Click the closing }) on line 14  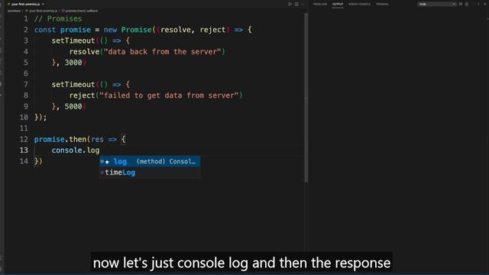tap(38, 161)
